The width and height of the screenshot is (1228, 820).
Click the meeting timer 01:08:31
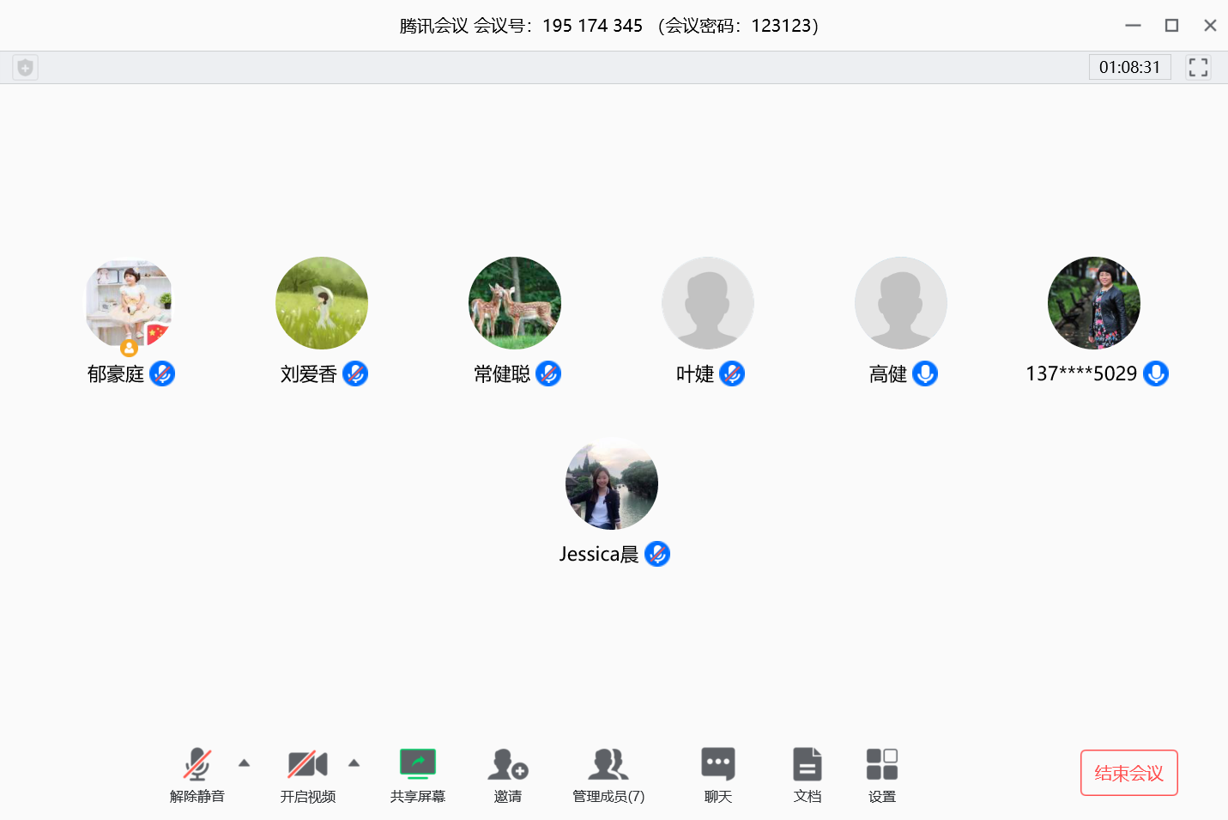coord(1130,67)
